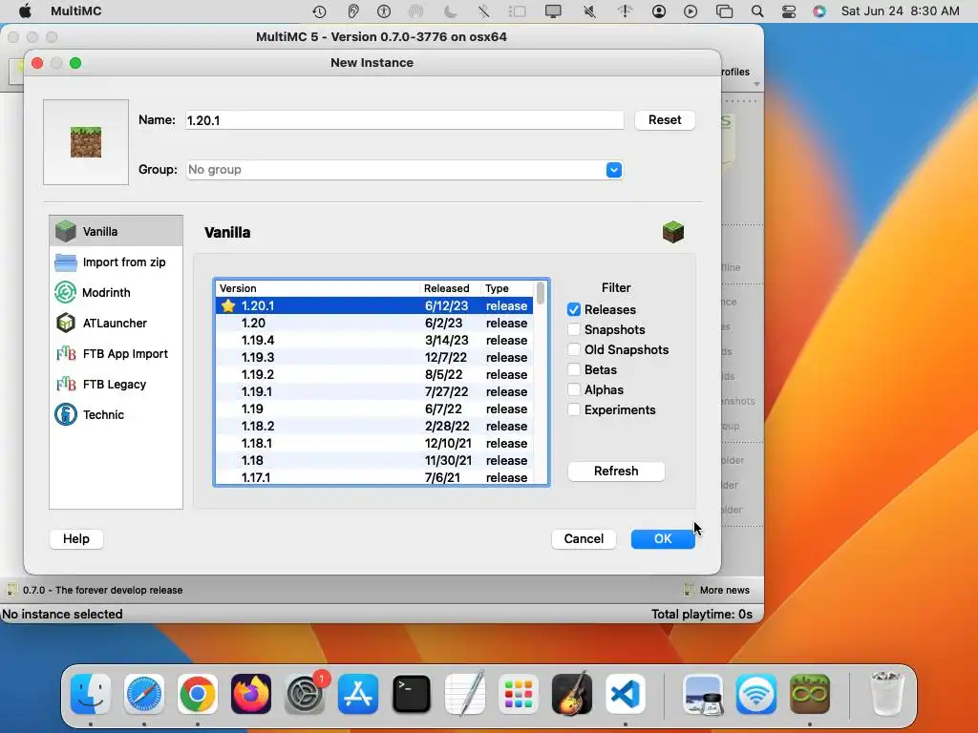The width and height of the screenshot is (978, 733).
Task: Select the Vanilla source in sidebar
Action: tap(116, 231)
